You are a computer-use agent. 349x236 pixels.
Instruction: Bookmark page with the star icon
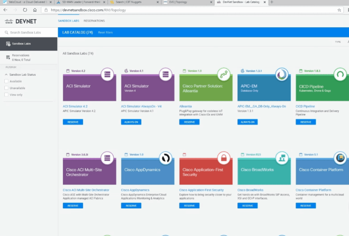click(339, 10)
